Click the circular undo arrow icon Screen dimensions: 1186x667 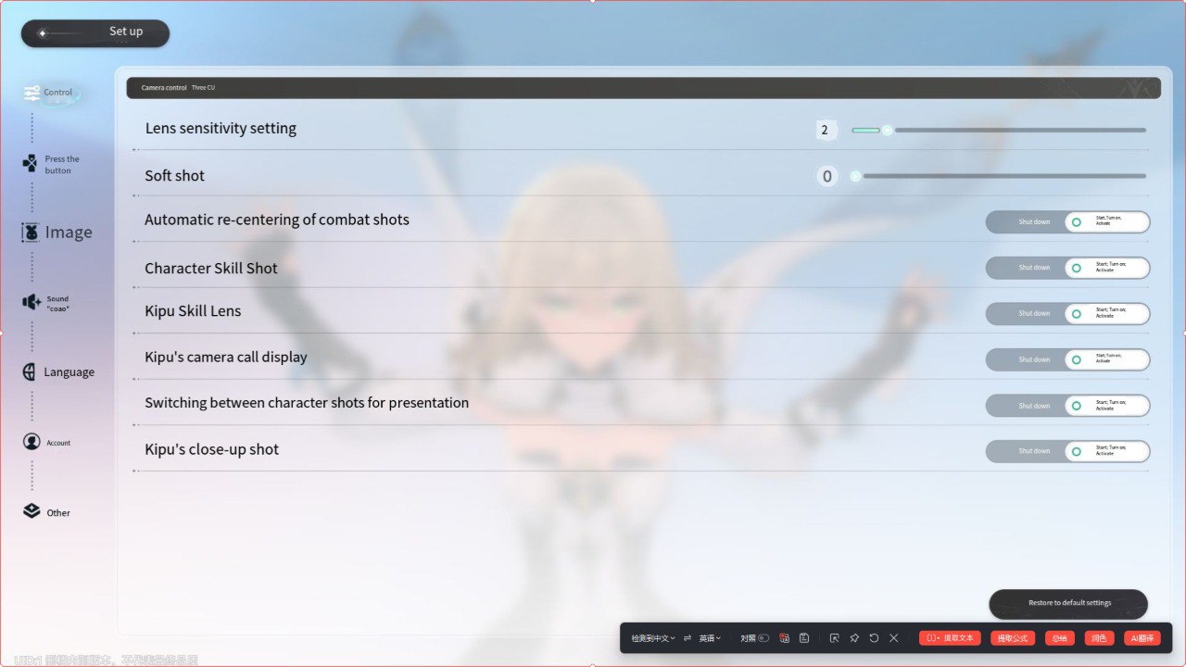pyautogui.click(x=874, y=638)
